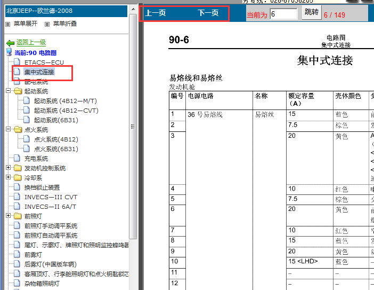Collapse the 起动系统 folder
Screen dimensions: 374x290
click(x=8, y=91)
